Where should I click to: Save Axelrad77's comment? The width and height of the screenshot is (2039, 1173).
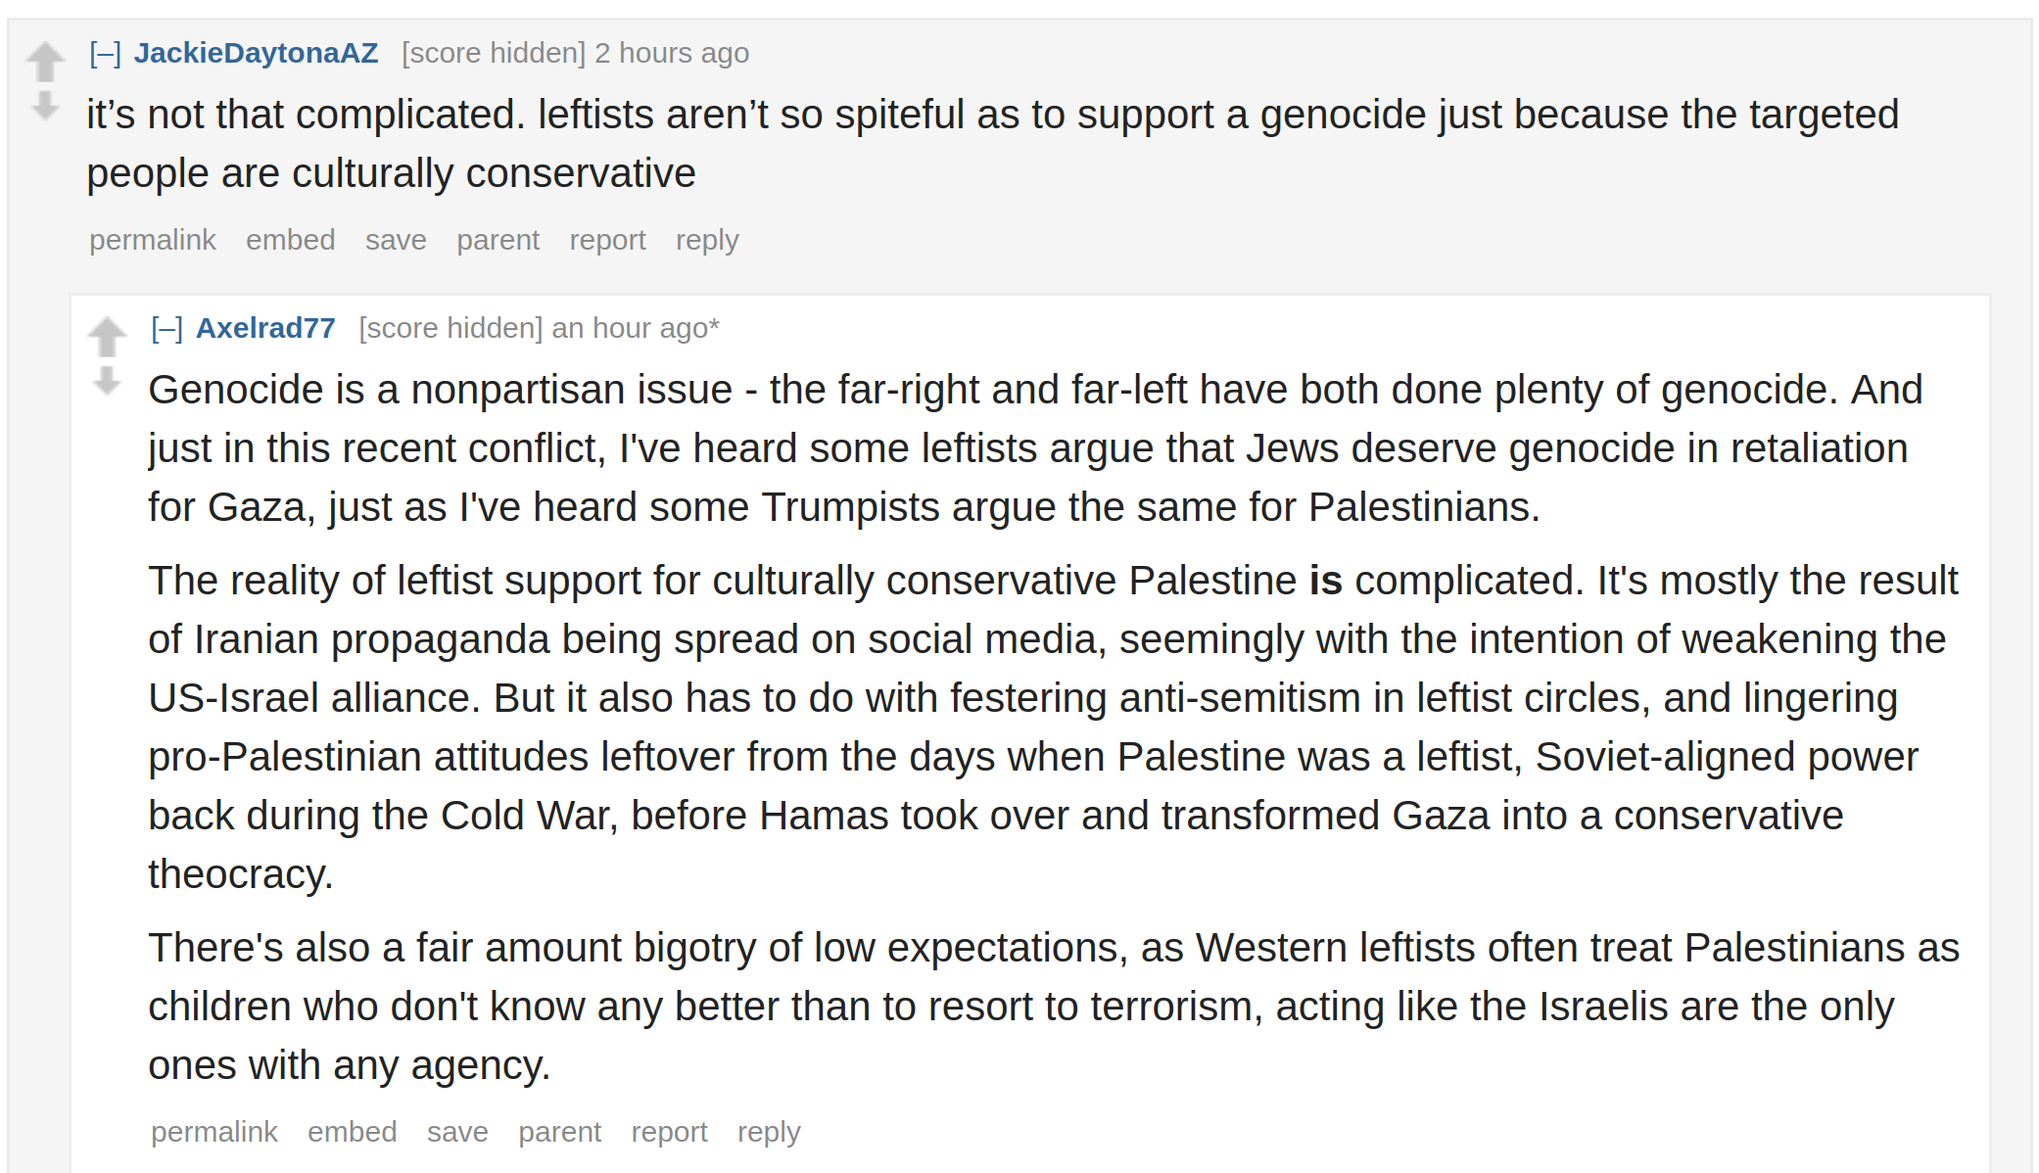point(457,1132)
